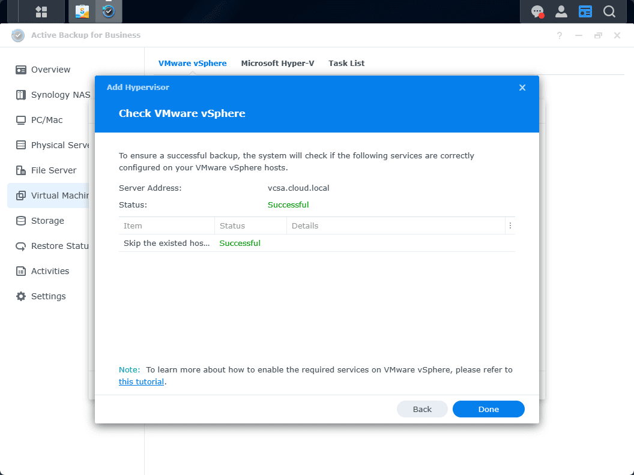Screen dimensions: 634x475
Task: Switch to Active Backup taskbar icon
Action: [x=108, y=12]
